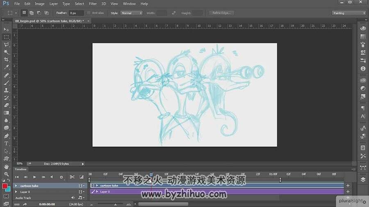Open the Paragraph panel icon
This screenshot has width=369, height=207.
[363, 108]
